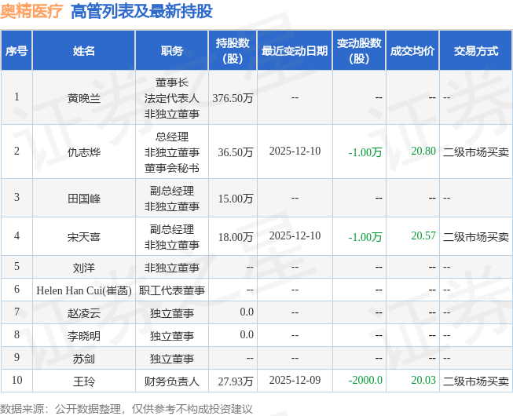Click 仇志烨's -1.00万 change value

click(x=365, y=152)
